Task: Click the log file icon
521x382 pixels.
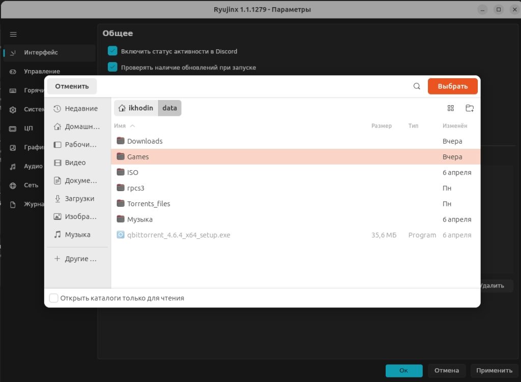Action: click(x=13, y=204)
